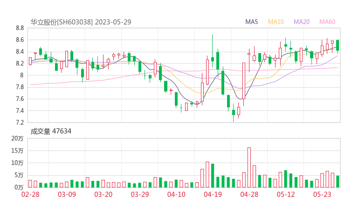Image resolution: width=345 pixels, height=205 pixels.
Task: Click the 8.6 price axis label
Action: (x=20, y=40)
